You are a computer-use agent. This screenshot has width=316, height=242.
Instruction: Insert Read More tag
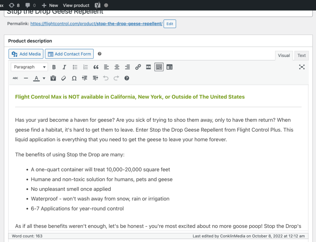click(x=148, y=67)
